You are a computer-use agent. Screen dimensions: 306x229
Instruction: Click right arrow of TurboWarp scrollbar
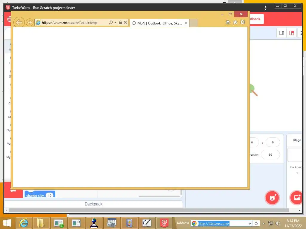click(299, 210)
